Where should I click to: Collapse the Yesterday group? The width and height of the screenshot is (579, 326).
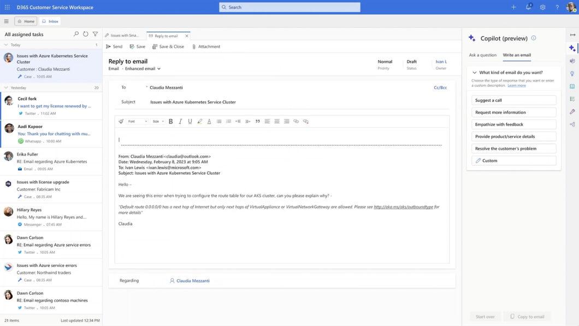(6, 88)
